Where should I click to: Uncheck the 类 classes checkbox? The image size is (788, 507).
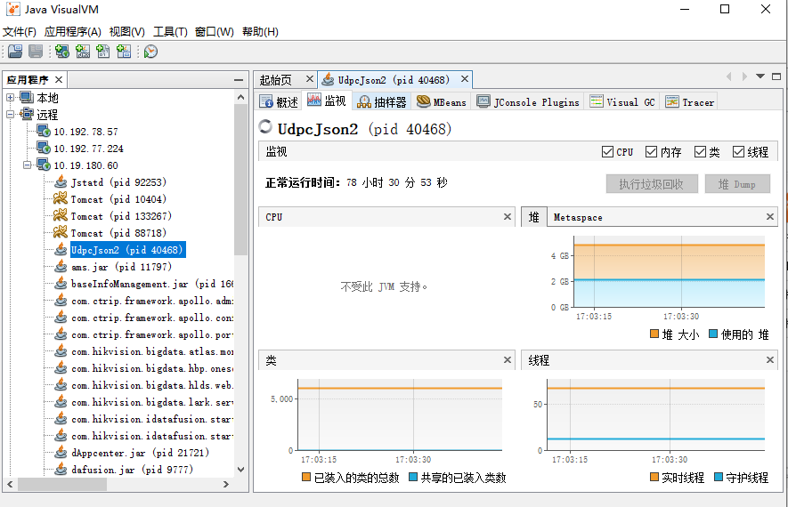click(x=700, y=151)
